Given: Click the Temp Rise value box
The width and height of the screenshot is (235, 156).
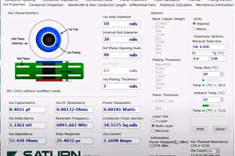Looking at the screenshot, I should coord(211,74).
